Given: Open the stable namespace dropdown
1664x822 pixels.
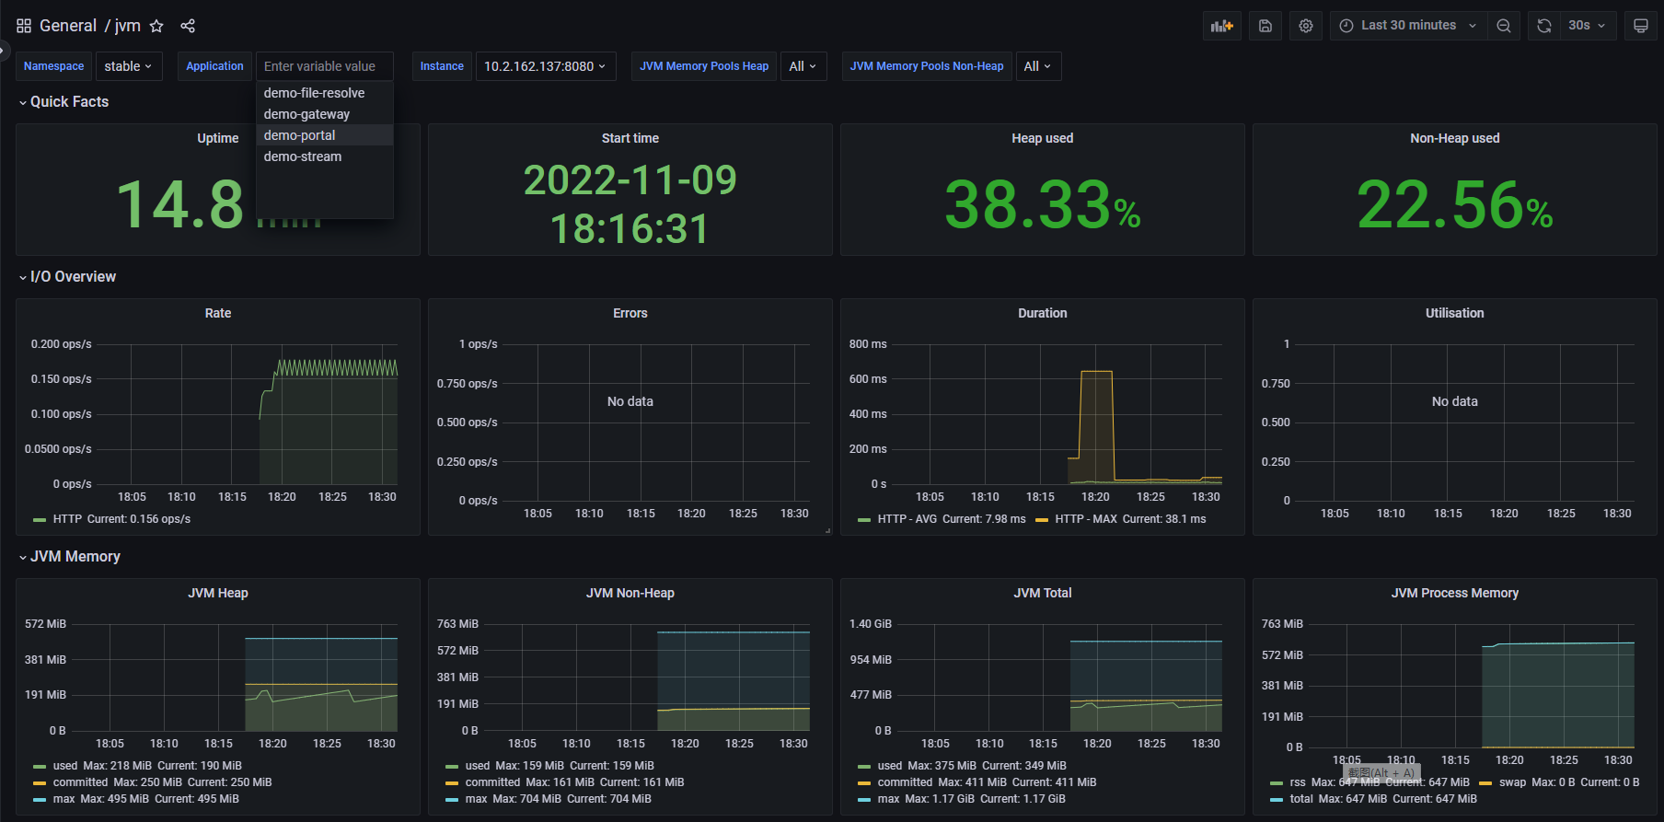Looking at the screenshot, I should click(128, 66).
